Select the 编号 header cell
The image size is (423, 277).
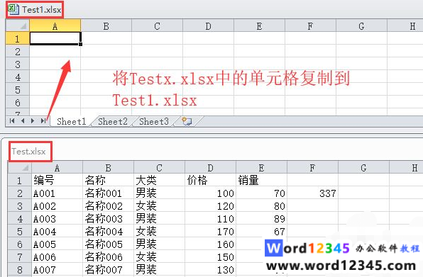[57, 181]
